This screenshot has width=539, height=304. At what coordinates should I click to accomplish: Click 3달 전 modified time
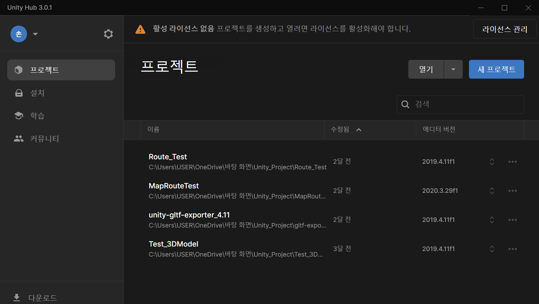point(342,249)
